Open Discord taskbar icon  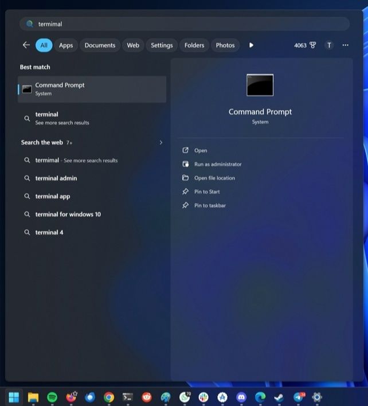(x=241, y=397)
